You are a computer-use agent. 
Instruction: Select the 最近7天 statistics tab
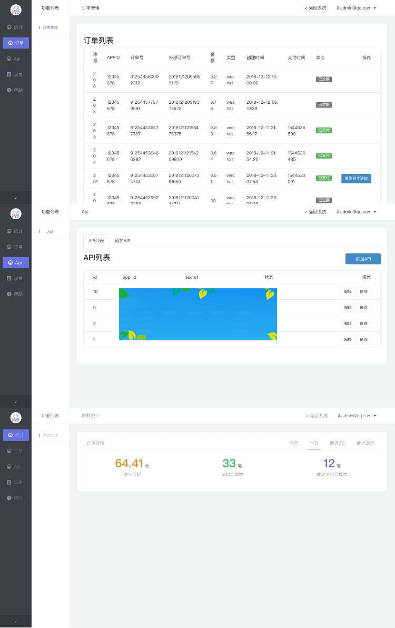point(337,443)
